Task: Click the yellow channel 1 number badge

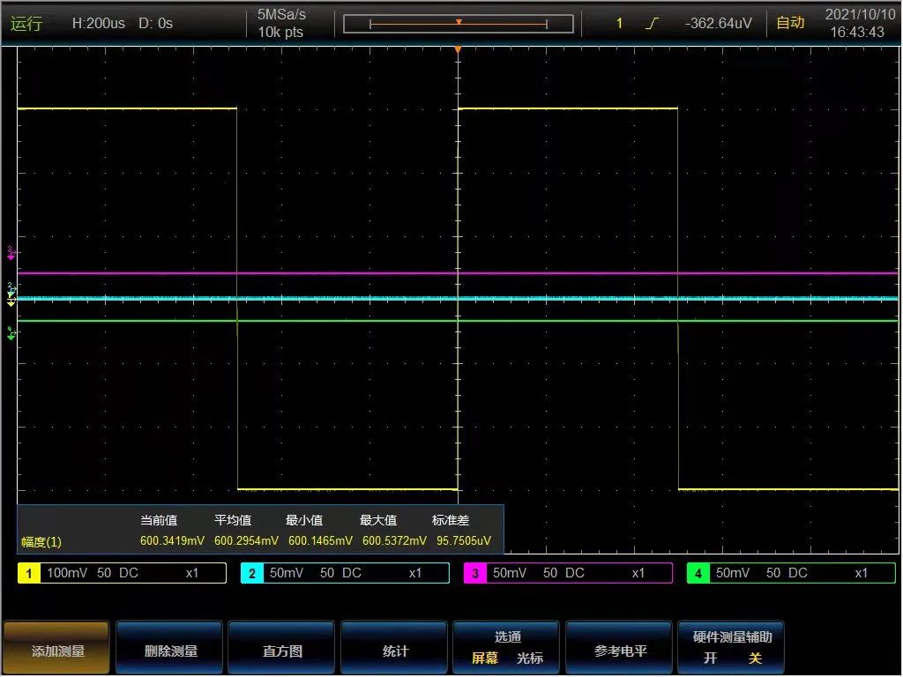Action: pyautogui.click(x=29, y=574)
